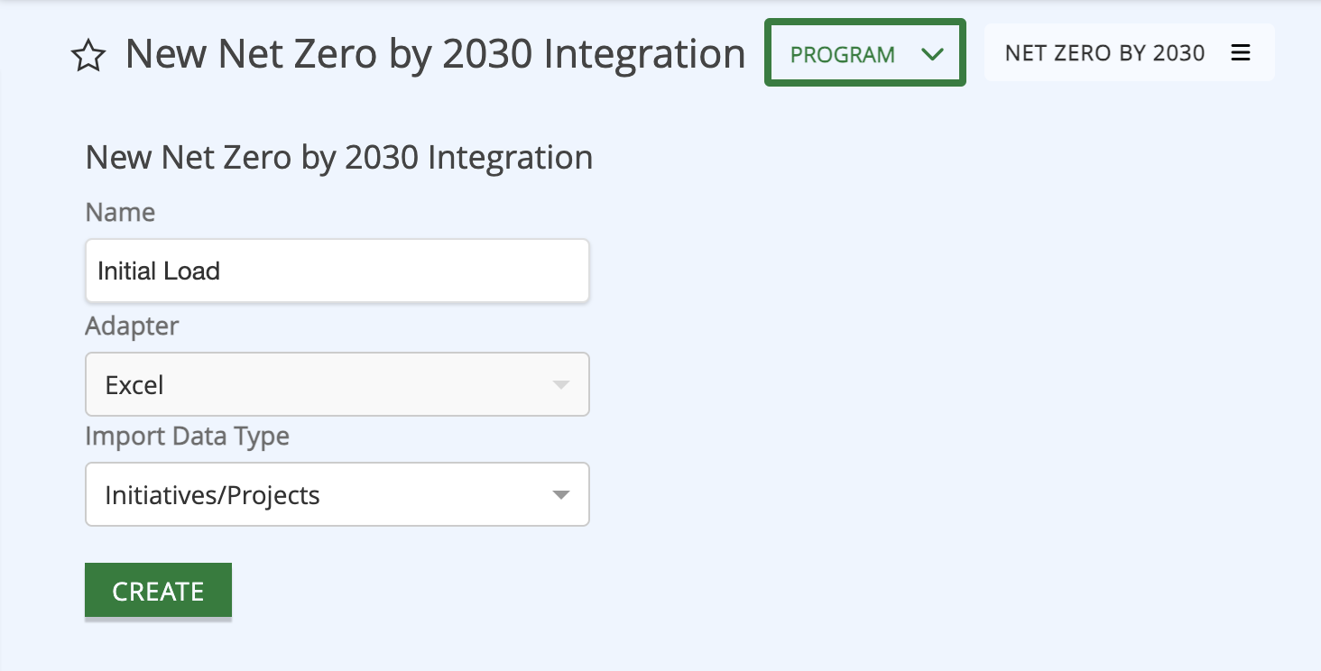This screenshot has height=671, width=1321.
Task: Click the Name label above the text field
Action: click(119, 212)
